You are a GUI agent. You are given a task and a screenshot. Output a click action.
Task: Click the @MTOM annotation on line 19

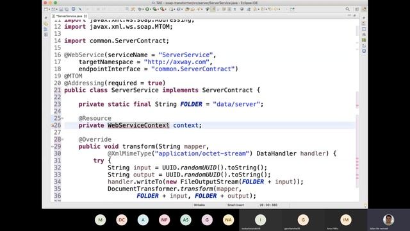(x=73, y=76)
